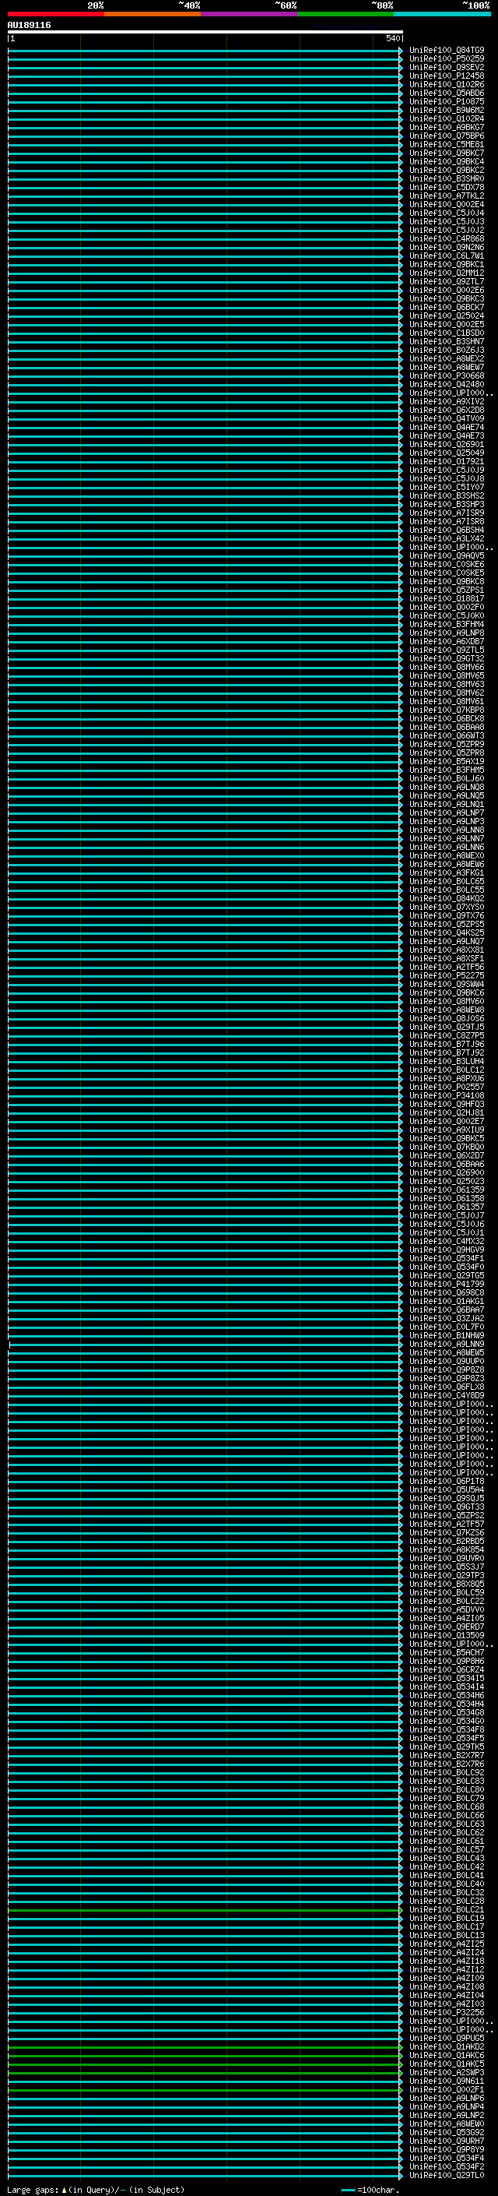
Task: Open hit UniRef100_Q84TG9
Action: pos(447,51)
